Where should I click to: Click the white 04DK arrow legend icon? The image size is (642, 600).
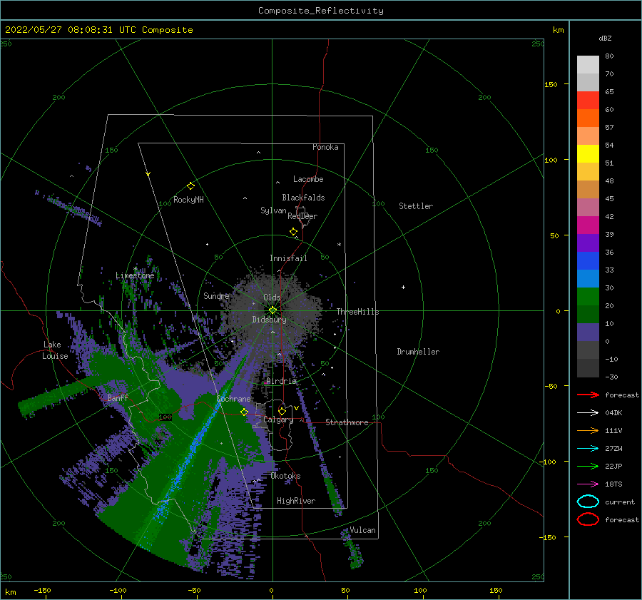pos(588,412)
